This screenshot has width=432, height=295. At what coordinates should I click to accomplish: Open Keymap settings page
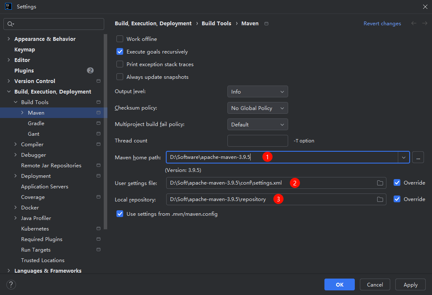(x=24, y=49)
